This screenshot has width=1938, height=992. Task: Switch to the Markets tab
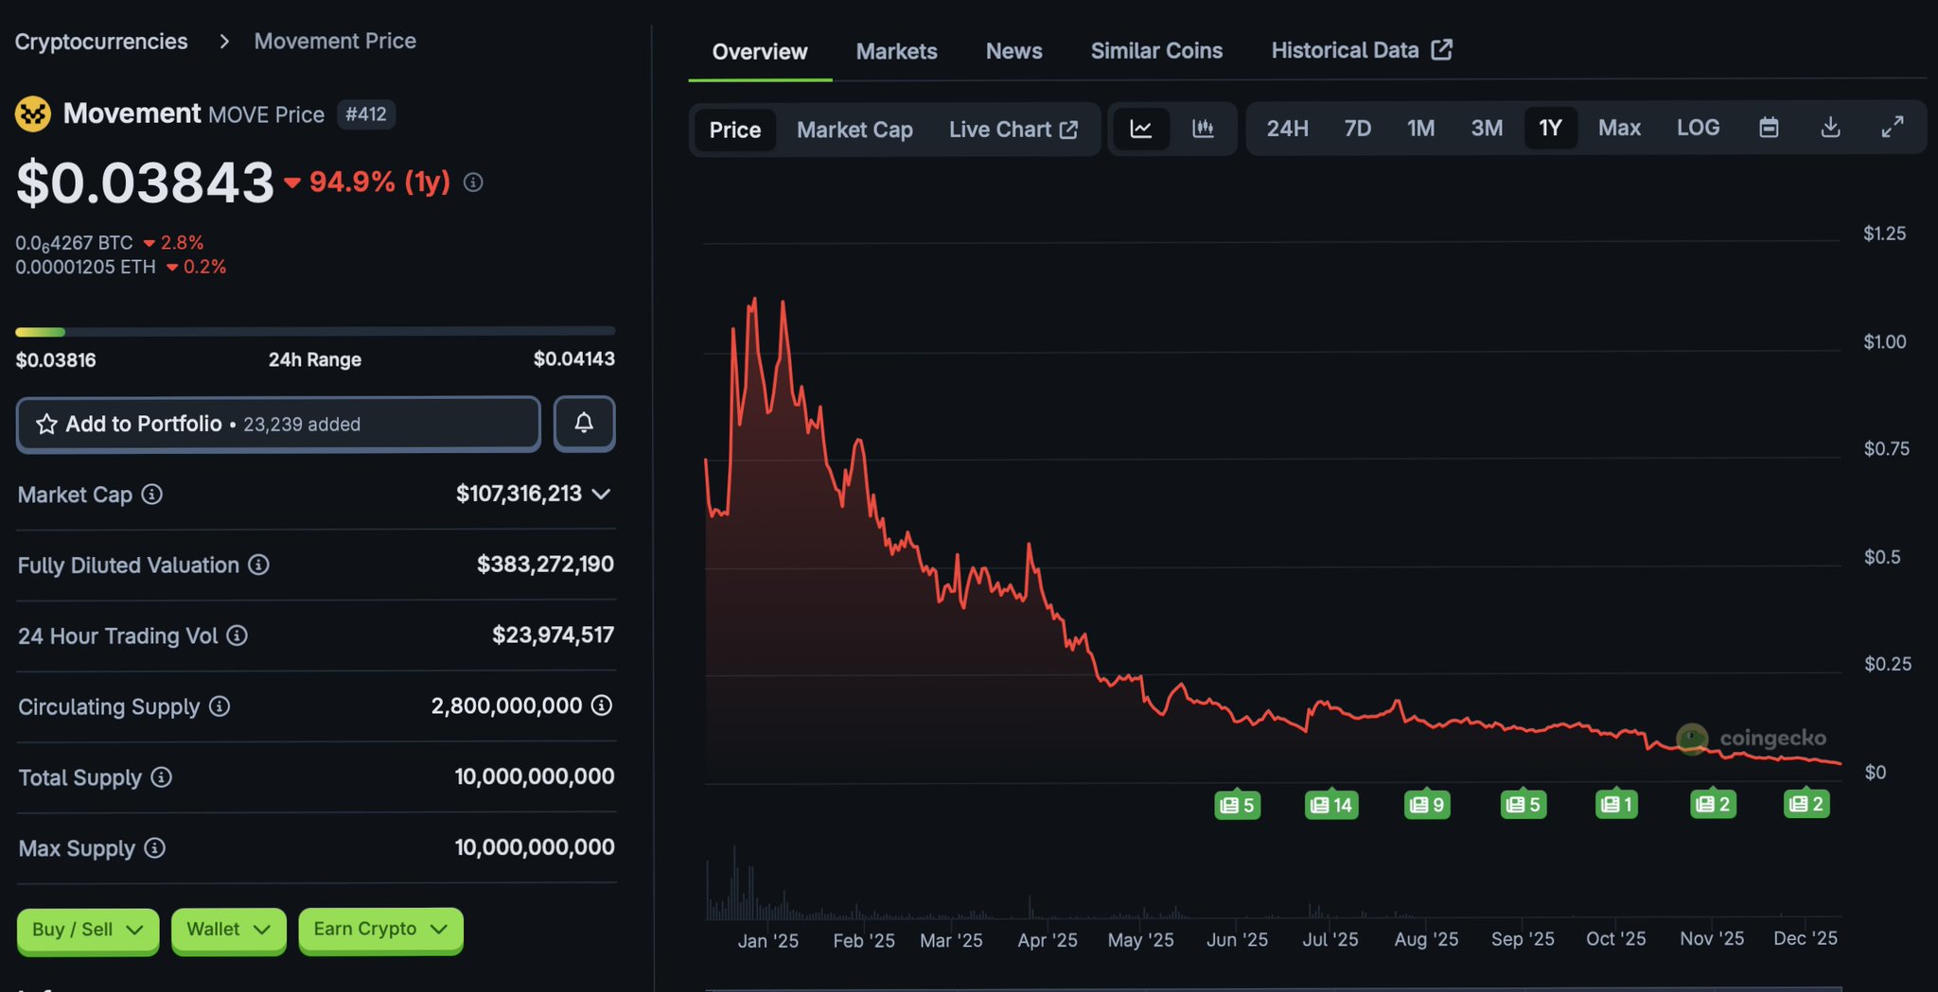coord(896,51)
